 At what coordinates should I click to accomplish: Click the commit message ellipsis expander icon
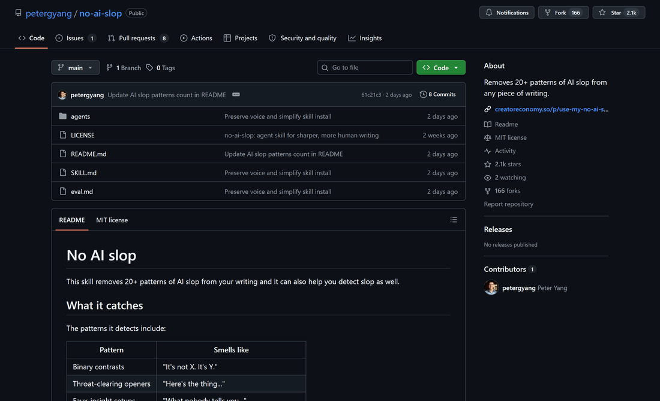236,94
